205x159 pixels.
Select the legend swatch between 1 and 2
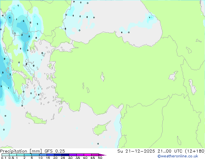click(x=20, y=155)
